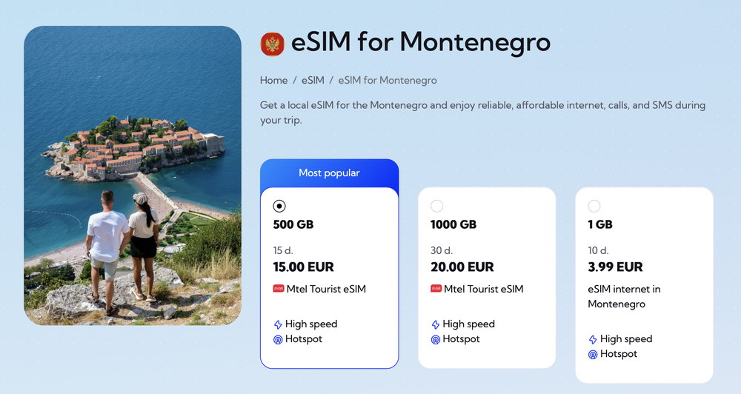Go to Home breadcrumb link
Image resolution: width=741 pixels, height=394 pixels.
(x=273, y=80)
